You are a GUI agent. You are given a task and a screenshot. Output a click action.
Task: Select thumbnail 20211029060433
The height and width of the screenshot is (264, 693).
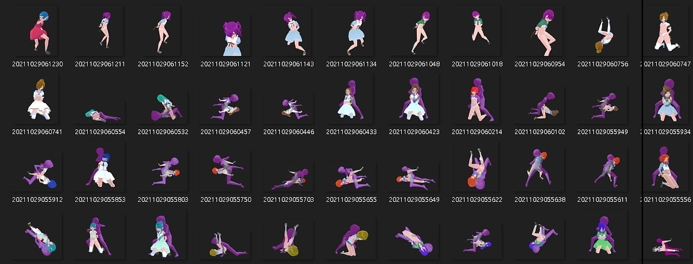pos(352,99)
